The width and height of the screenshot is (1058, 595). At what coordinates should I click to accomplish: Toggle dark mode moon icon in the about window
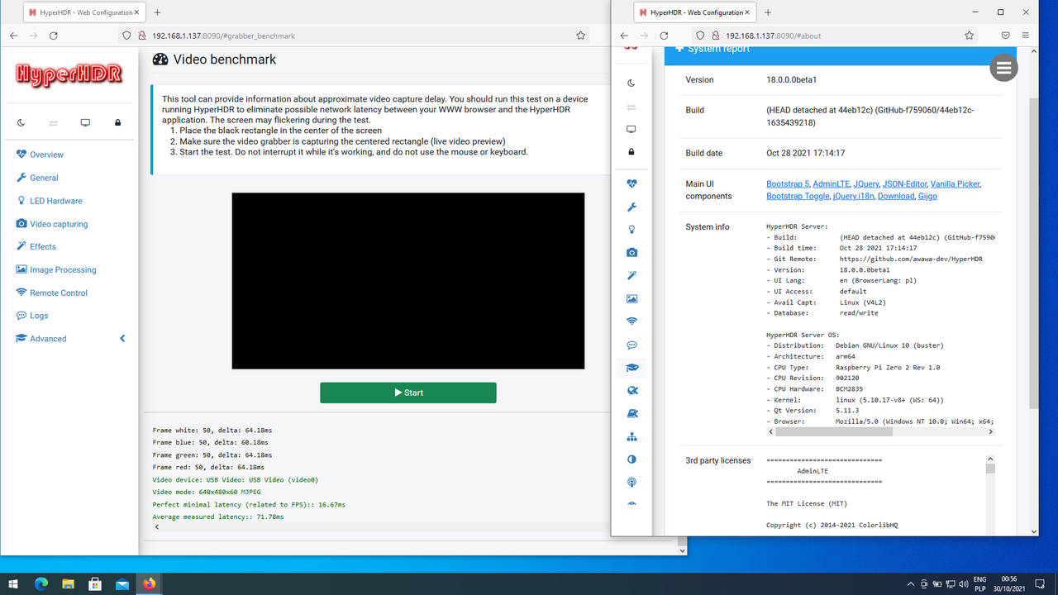pyautogui.click(x=631, y=83)
